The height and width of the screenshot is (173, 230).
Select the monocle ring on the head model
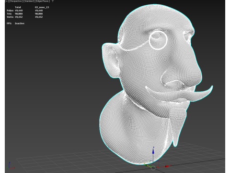(158, 40)
